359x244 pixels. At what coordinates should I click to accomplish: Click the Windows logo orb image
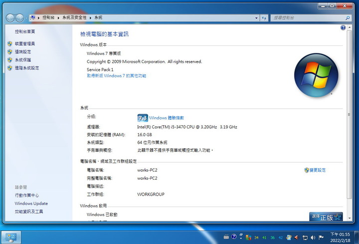316,75
